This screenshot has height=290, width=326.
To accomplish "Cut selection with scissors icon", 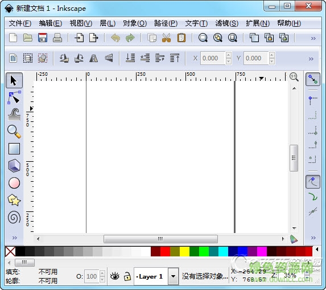I will (167, 38).
